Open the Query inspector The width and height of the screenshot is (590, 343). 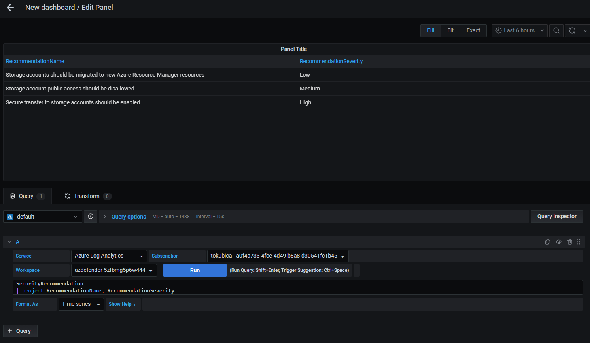click(556, 217)
